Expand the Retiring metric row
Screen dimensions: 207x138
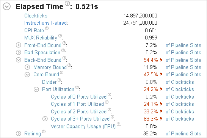point(19,133)
